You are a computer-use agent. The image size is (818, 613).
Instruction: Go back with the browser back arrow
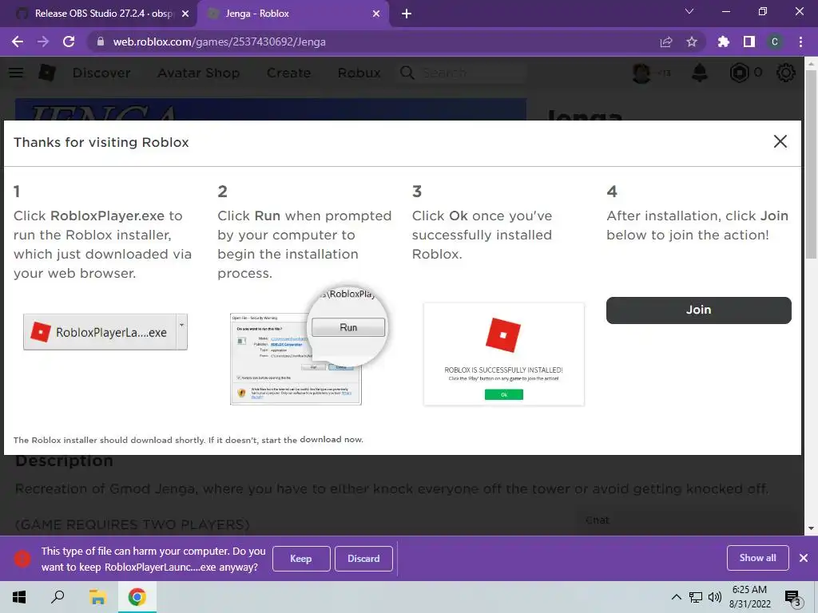(18, 42)
